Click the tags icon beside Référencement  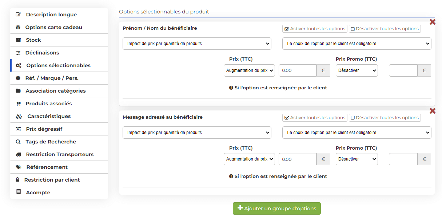pos(19,167)
